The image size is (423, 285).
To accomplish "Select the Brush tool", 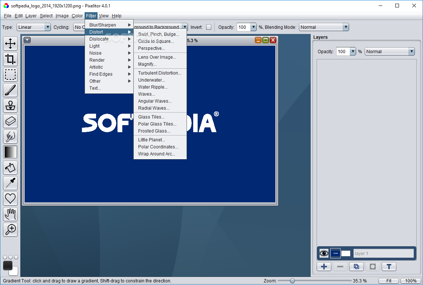I will coord(10,90).
